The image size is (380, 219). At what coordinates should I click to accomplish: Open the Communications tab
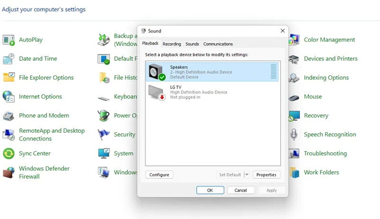pos(218,44)
